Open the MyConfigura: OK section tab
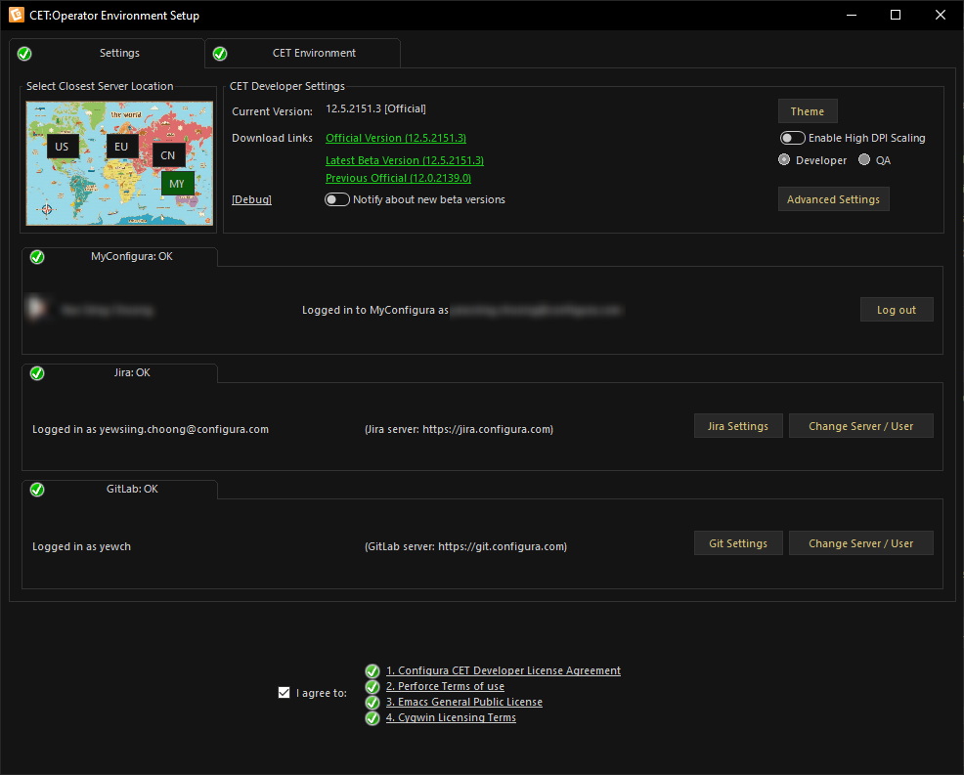This screenshot has height=775, width=964. (119, 257)
